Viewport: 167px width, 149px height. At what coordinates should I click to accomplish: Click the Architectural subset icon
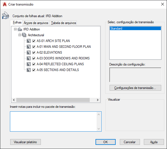pyautogui.click(x=24, y=35)
